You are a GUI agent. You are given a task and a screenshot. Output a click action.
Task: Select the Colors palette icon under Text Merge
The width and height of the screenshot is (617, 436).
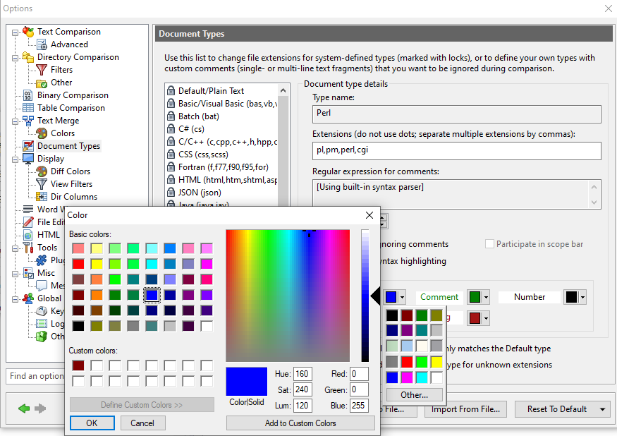pos(42,133)
